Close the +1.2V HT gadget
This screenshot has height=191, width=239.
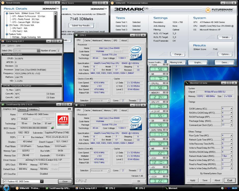(x=167, y=111)
